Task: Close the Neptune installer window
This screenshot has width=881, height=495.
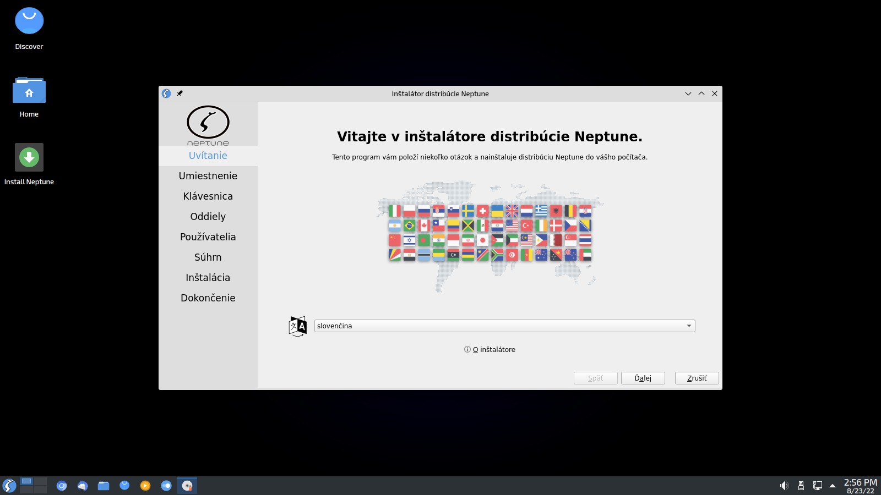Action: 715,94
